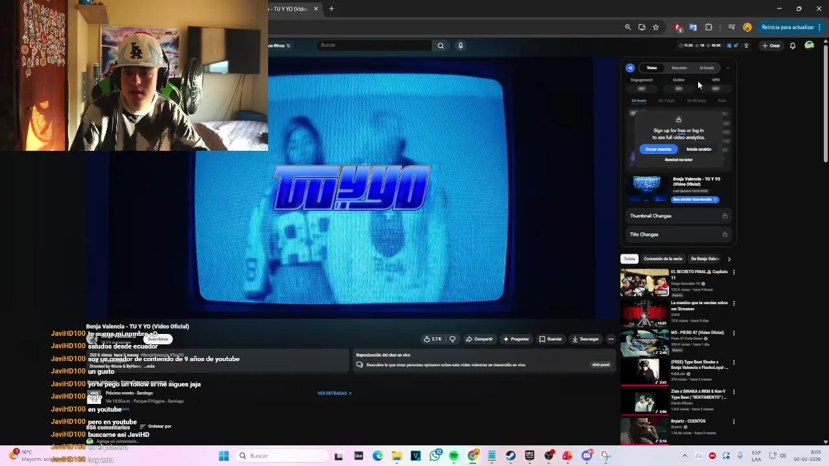Open the Chrome extensions puzzle icon
Viewport: 829px width, 466px height.
[x=709, y=27]
